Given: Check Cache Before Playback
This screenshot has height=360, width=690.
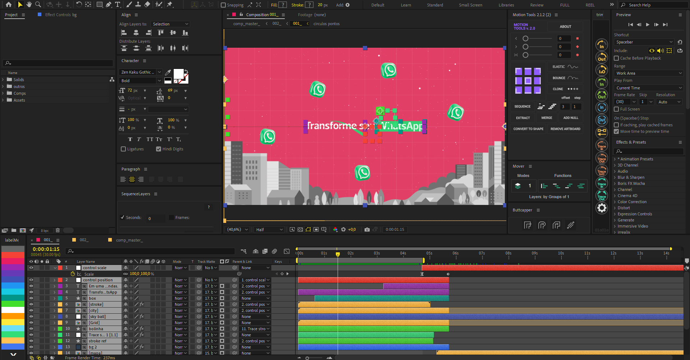Looking at the screenshot, I should (x=616, y=58).
